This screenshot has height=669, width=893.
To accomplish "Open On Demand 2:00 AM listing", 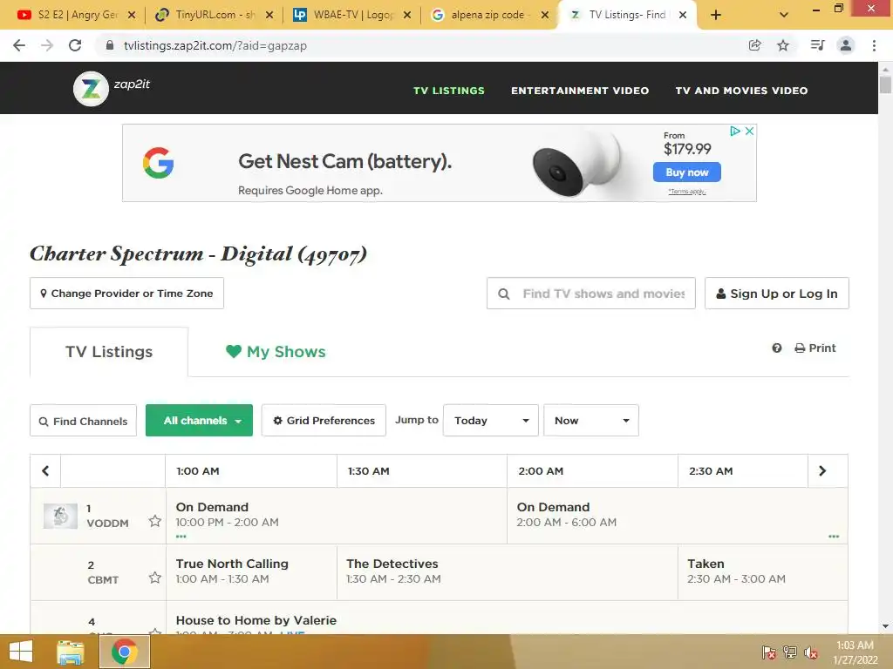I will pos(677,515).
